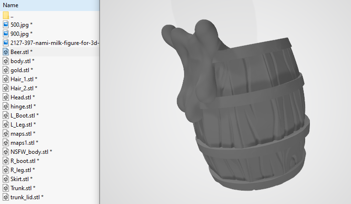Click the Head.stl model icon
The height and width of the screenshot is (204, 351).
tap(6, 97)
